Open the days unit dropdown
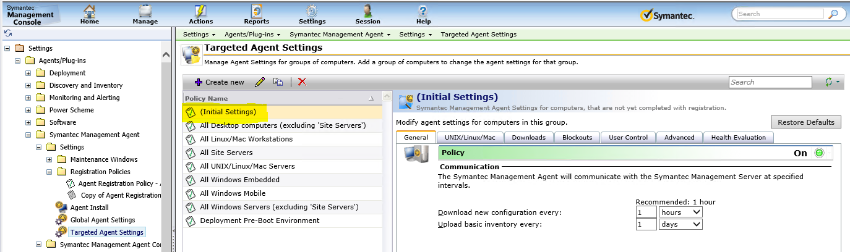Screen dimensions: 850x252 (680, 224)
